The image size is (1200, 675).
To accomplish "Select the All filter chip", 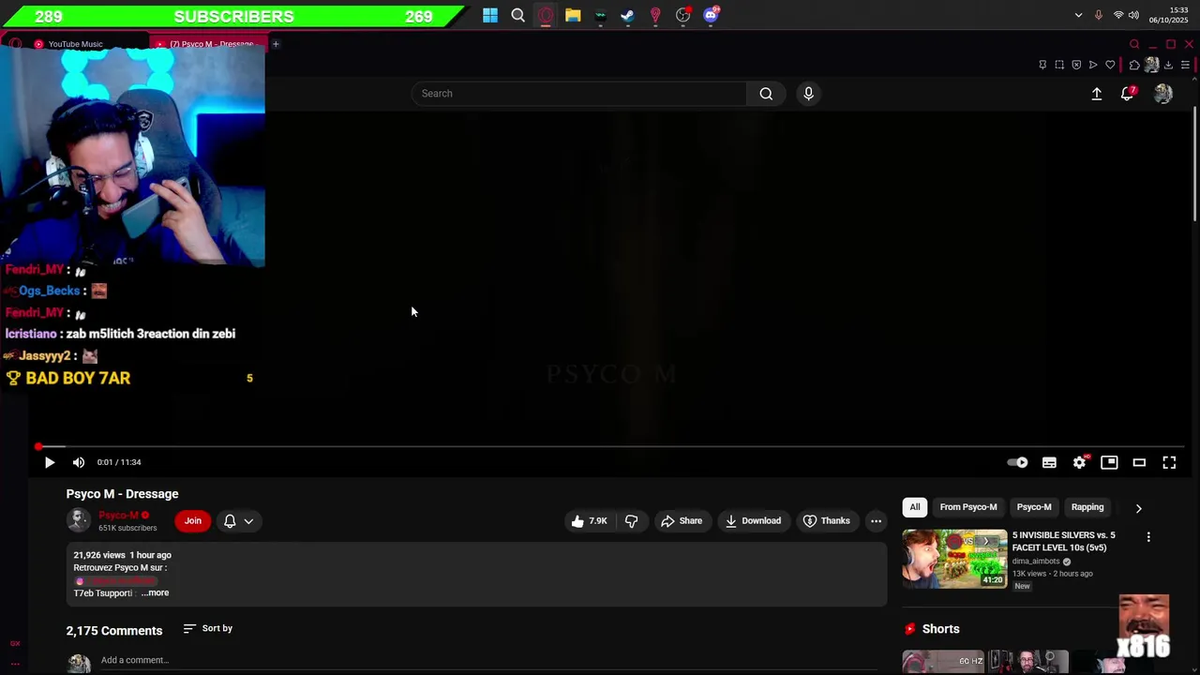I will [915, 507].
